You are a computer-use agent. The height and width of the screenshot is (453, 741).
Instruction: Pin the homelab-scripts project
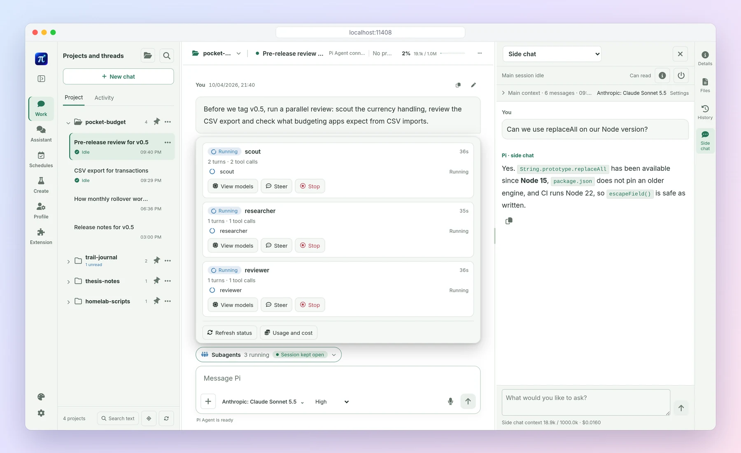pyautogui.click(x=157, y=301)
